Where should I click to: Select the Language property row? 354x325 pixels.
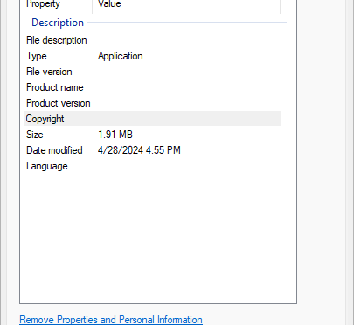tap(152, 166)
